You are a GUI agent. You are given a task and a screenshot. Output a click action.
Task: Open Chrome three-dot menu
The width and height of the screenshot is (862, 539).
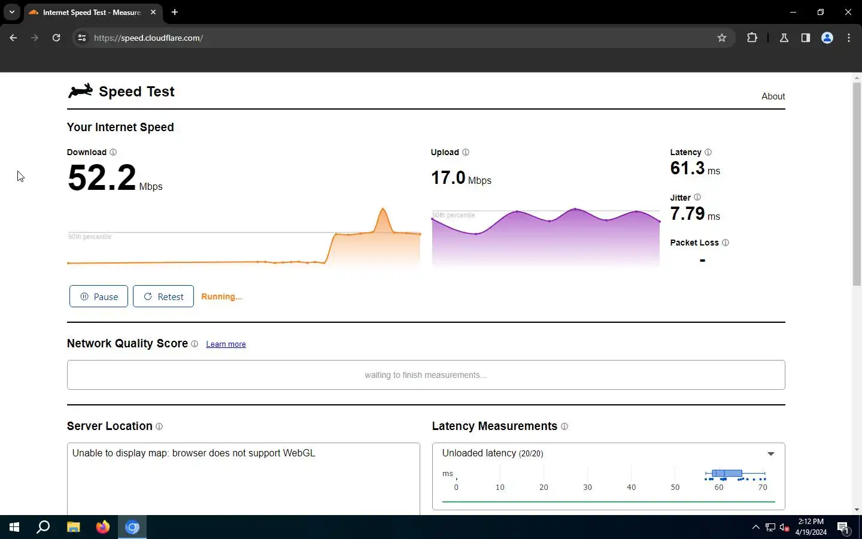pyautogui.click(x=849, y=38)
